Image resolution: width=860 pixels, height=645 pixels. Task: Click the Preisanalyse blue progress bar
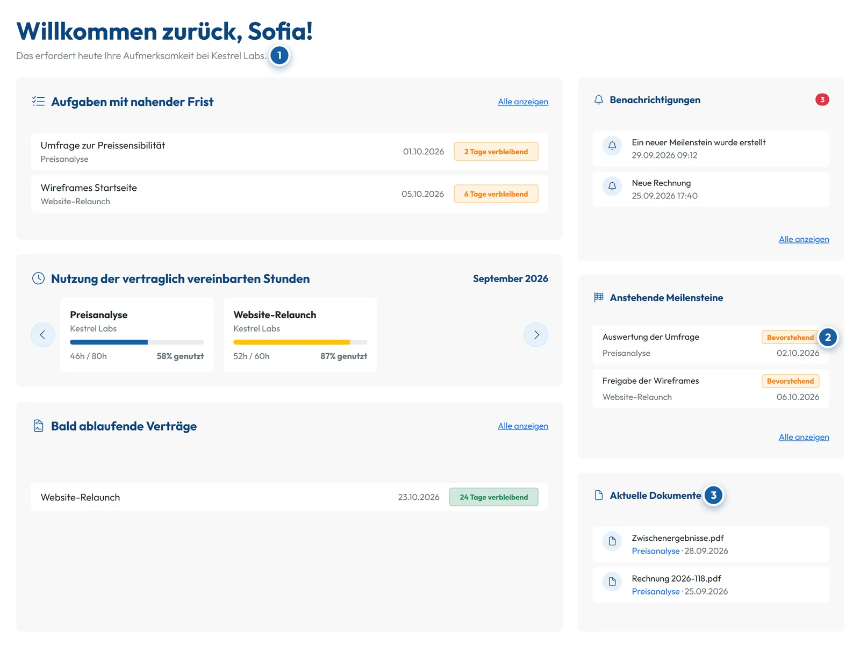(137, 342)
